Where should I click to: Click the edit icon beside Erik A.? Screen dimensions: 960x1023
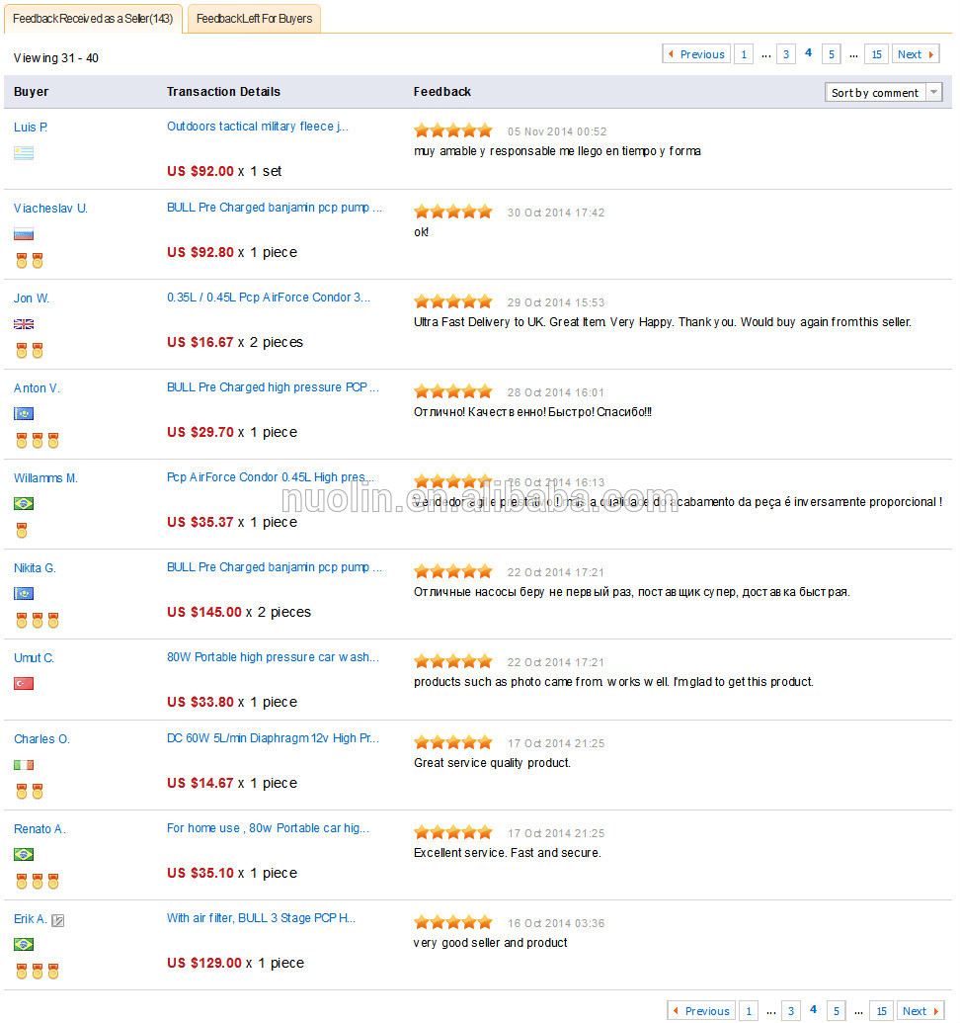pyautogui.click(x=58, y=920)
